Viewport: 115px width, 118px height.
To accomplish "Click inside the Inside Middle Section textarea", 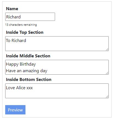I will tap(57, 67).
